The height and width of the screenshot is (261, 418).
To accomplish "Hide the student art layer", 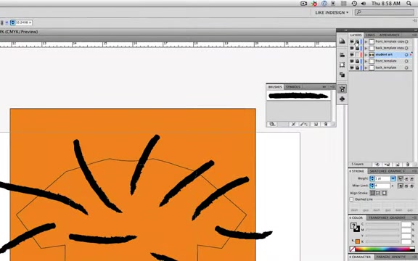I will pyautogui.click(x=352, y=55).
